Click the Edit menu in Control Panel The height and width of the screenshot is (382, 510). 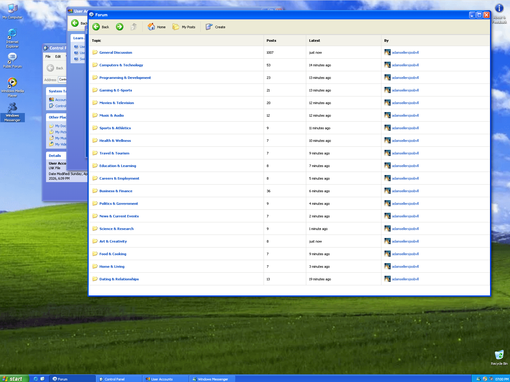tap(58, 57)
